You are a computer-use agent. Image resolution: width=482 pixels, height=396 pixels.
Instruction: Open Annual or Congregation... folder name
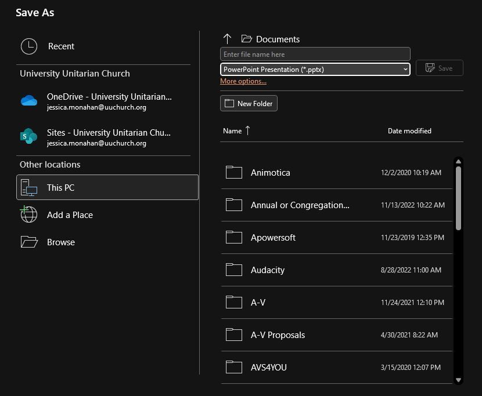tap(300, 205)
